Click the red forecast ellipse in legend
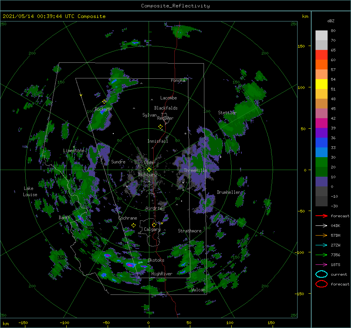The width and height of the screenshot is (351, 328). coord(321,284)
